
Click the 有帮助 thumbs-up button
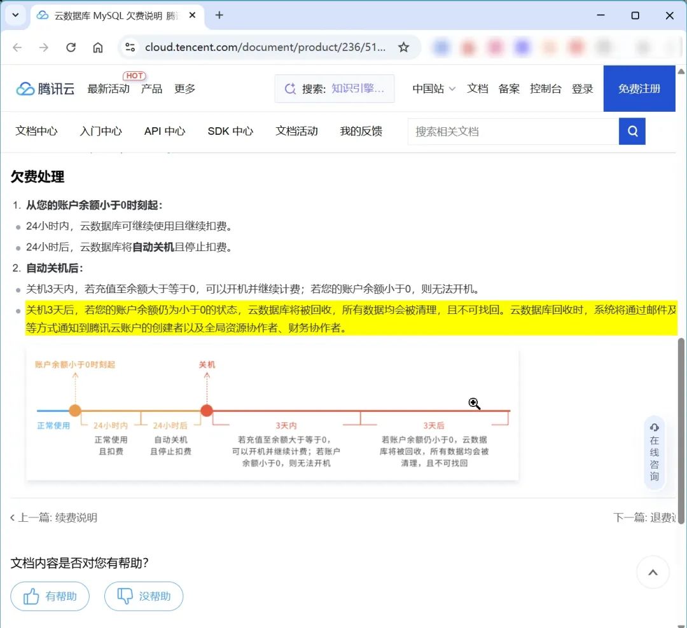(x=50, y=596)
